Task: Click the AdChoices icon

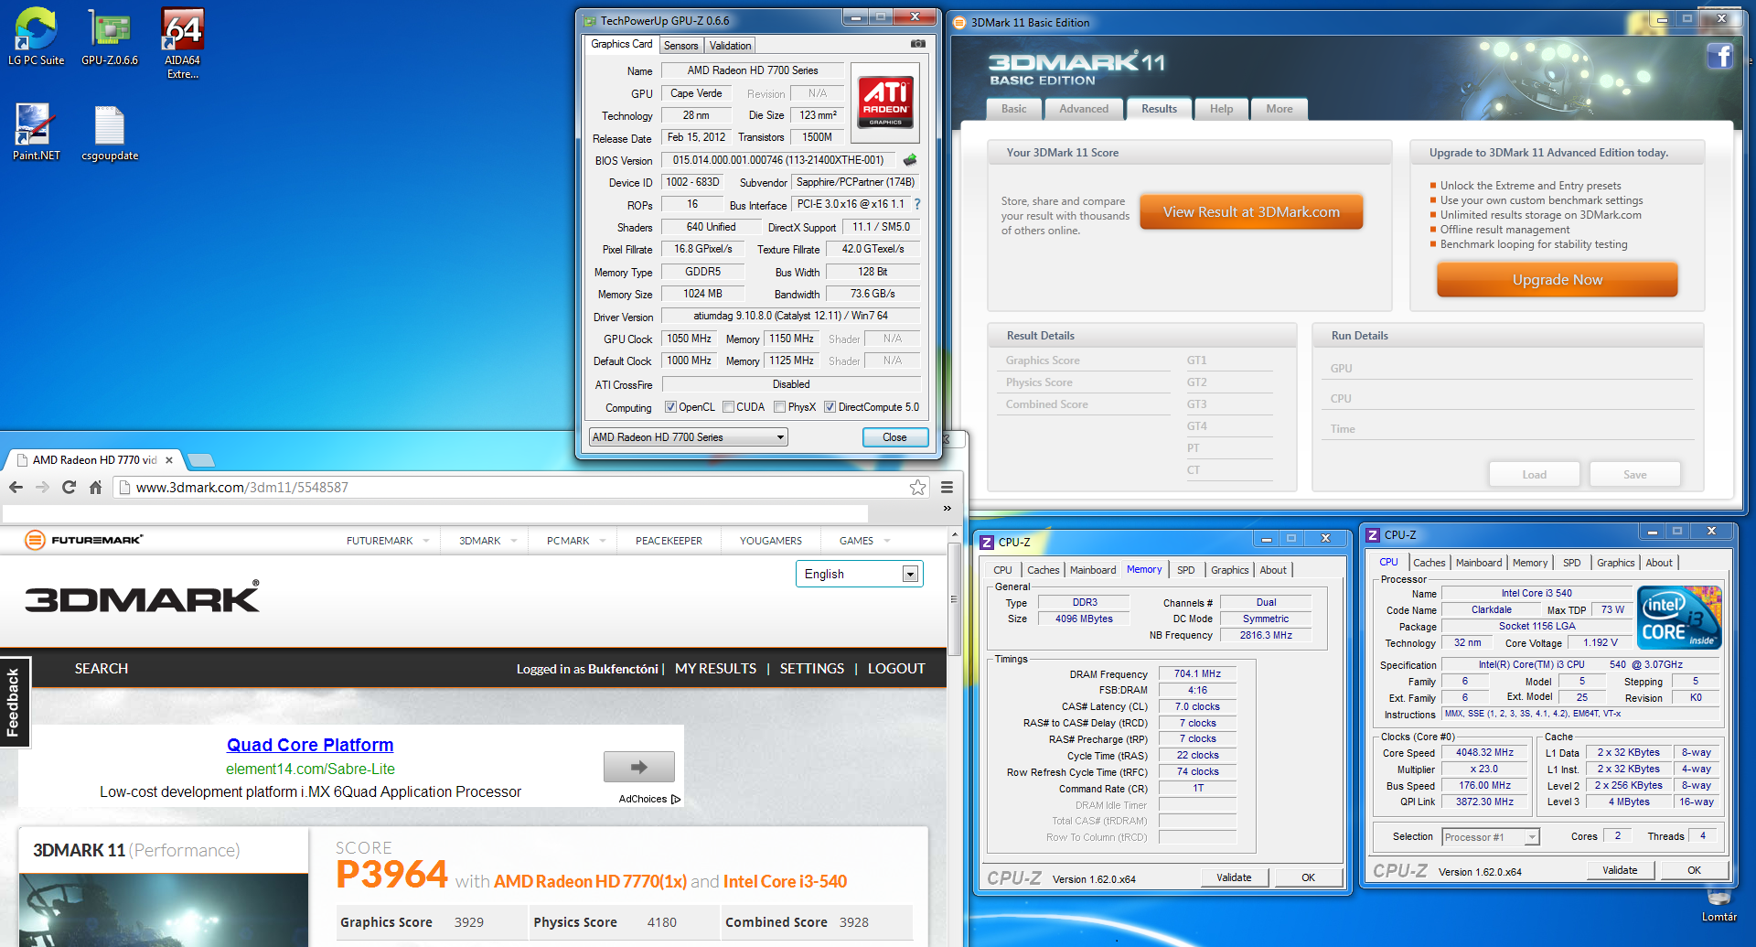Action: coord(676,799)
